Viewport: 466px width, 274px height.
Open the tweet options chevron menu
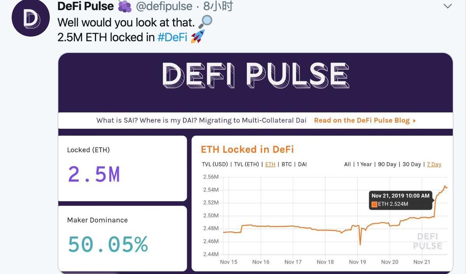click(x=448, y=6)
